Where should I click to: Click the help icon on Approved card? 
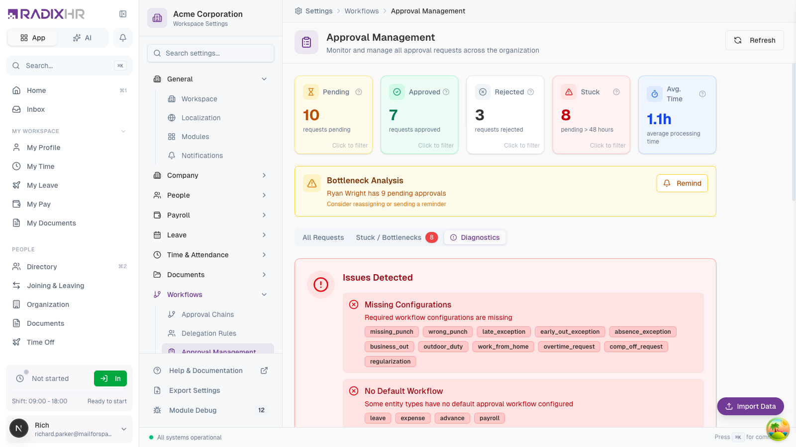tap(446, 92)
